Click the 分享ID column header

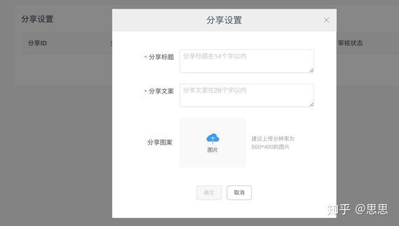37,43
